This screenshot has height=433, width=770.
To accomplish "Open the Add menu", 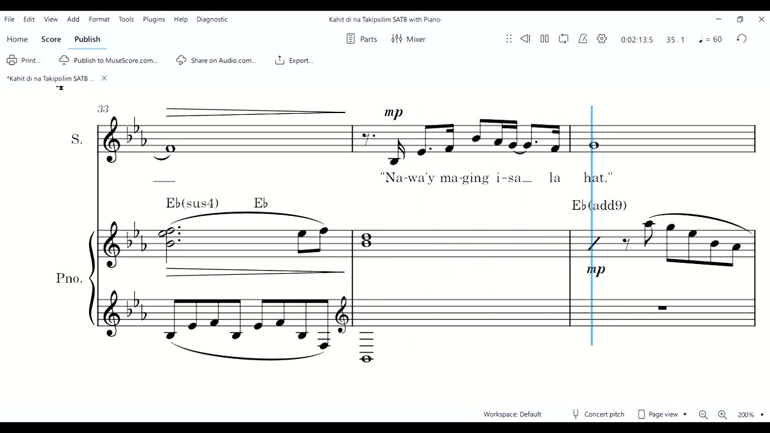I will [x=73, y=19].
